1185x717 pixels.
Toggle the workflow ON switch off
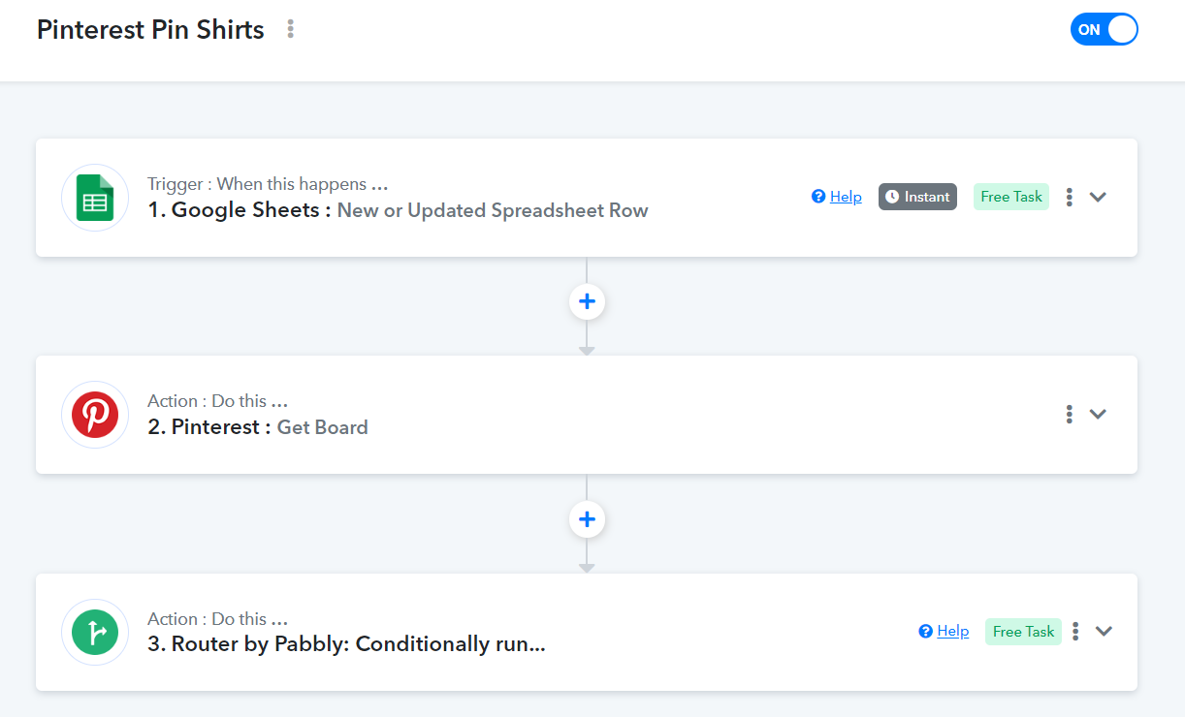1104,29
